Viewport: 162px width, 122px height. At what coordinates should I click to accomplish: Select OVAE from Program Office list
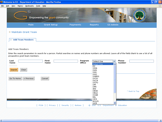[103, 95]
